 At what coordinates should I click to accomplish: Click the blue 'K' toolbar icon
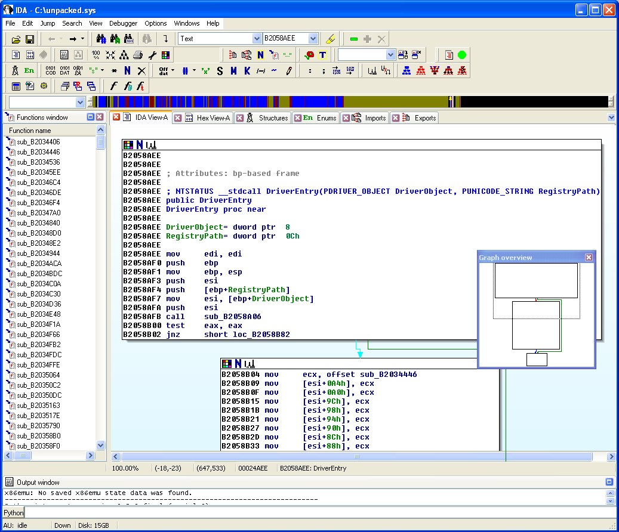[x=247, y=71]
